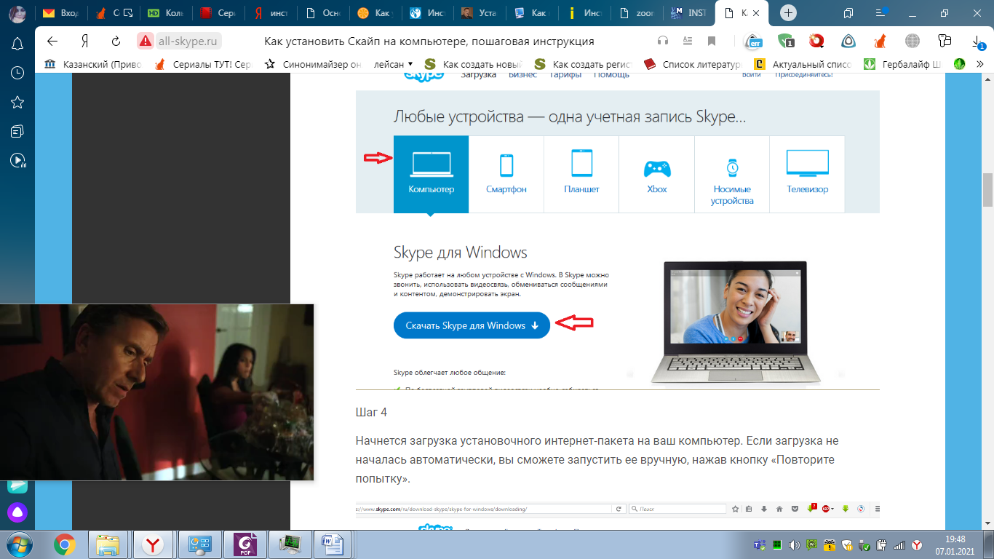Image resolution: width=994 pixels, height=559 pixels.
Task: Open Google Chrome from the taskbar
Action: 65,544
